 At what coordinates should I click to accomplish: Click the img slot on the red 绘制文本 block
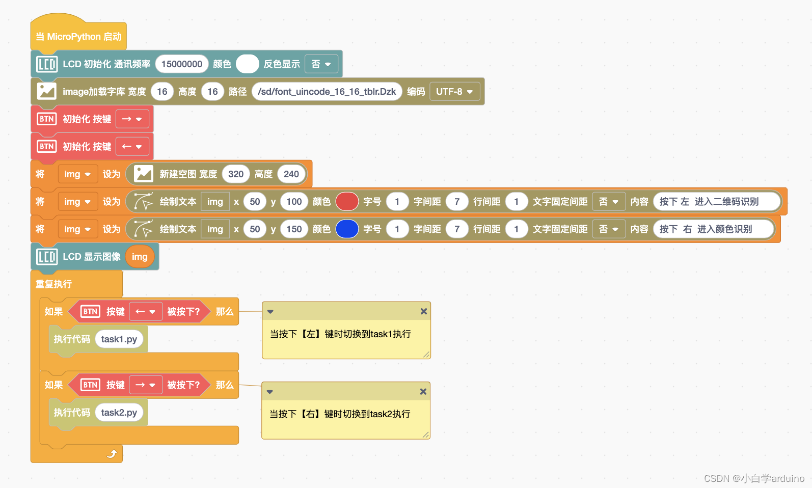[215, 202]
